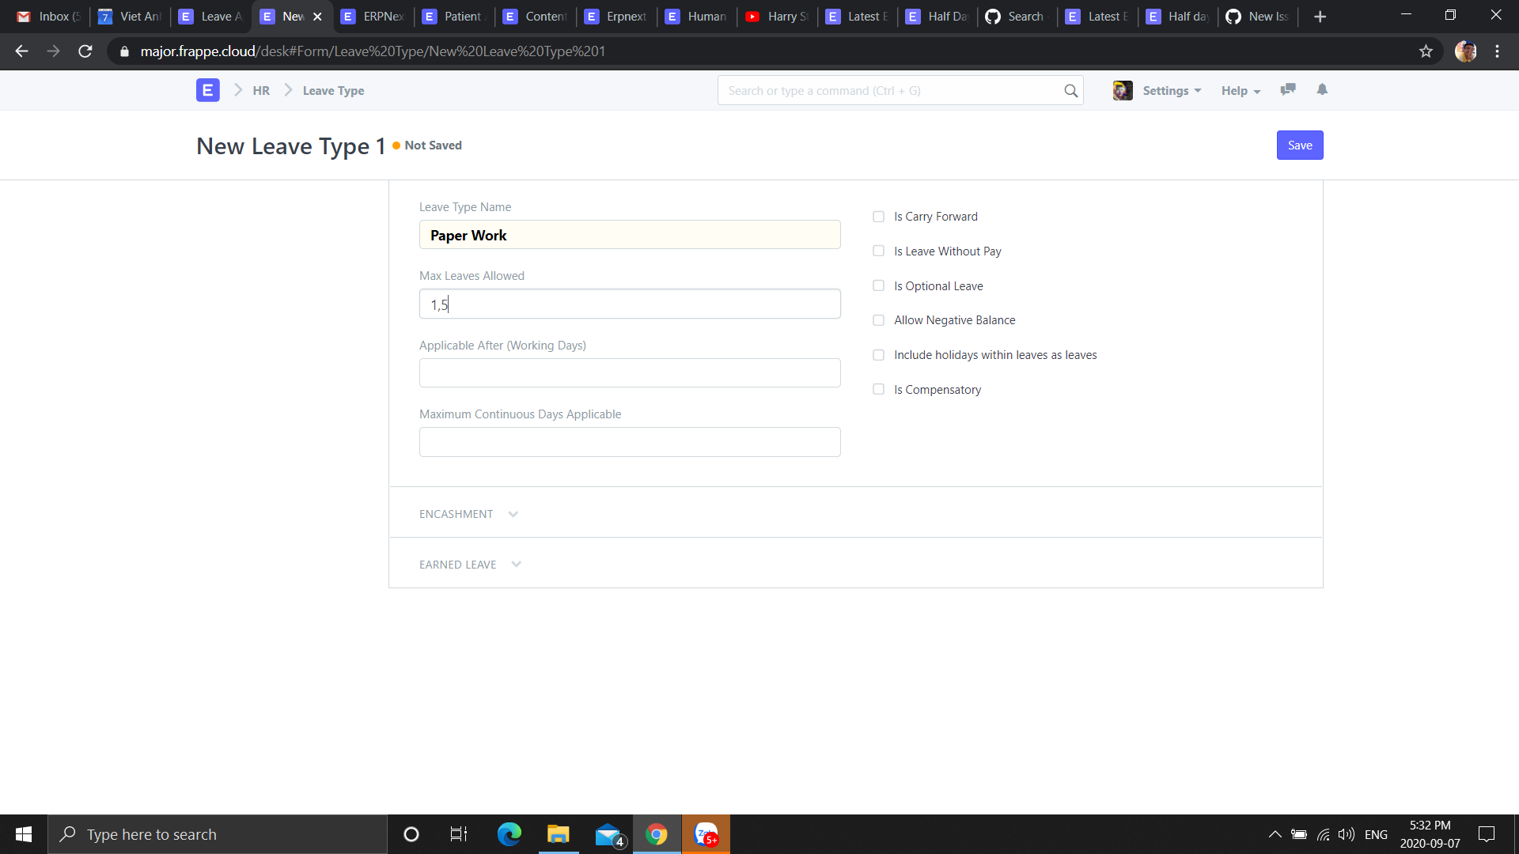Bookmark the page via the star icon

pos(1426,51)
